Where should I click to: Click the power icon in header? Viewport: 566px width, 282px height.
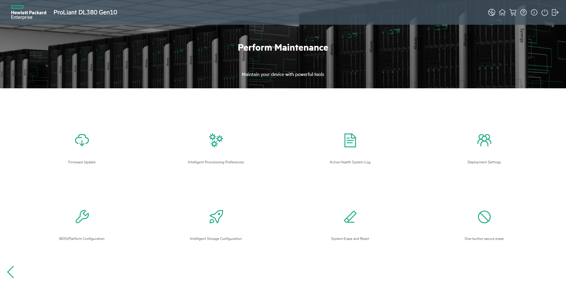coord(544,12)
